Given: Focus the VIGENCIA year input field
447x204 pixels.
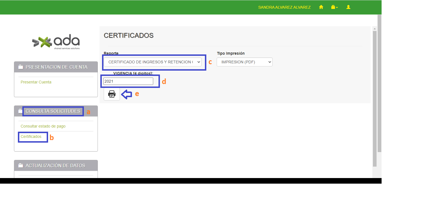Looking at the screenshot, I should coord(128,81).
